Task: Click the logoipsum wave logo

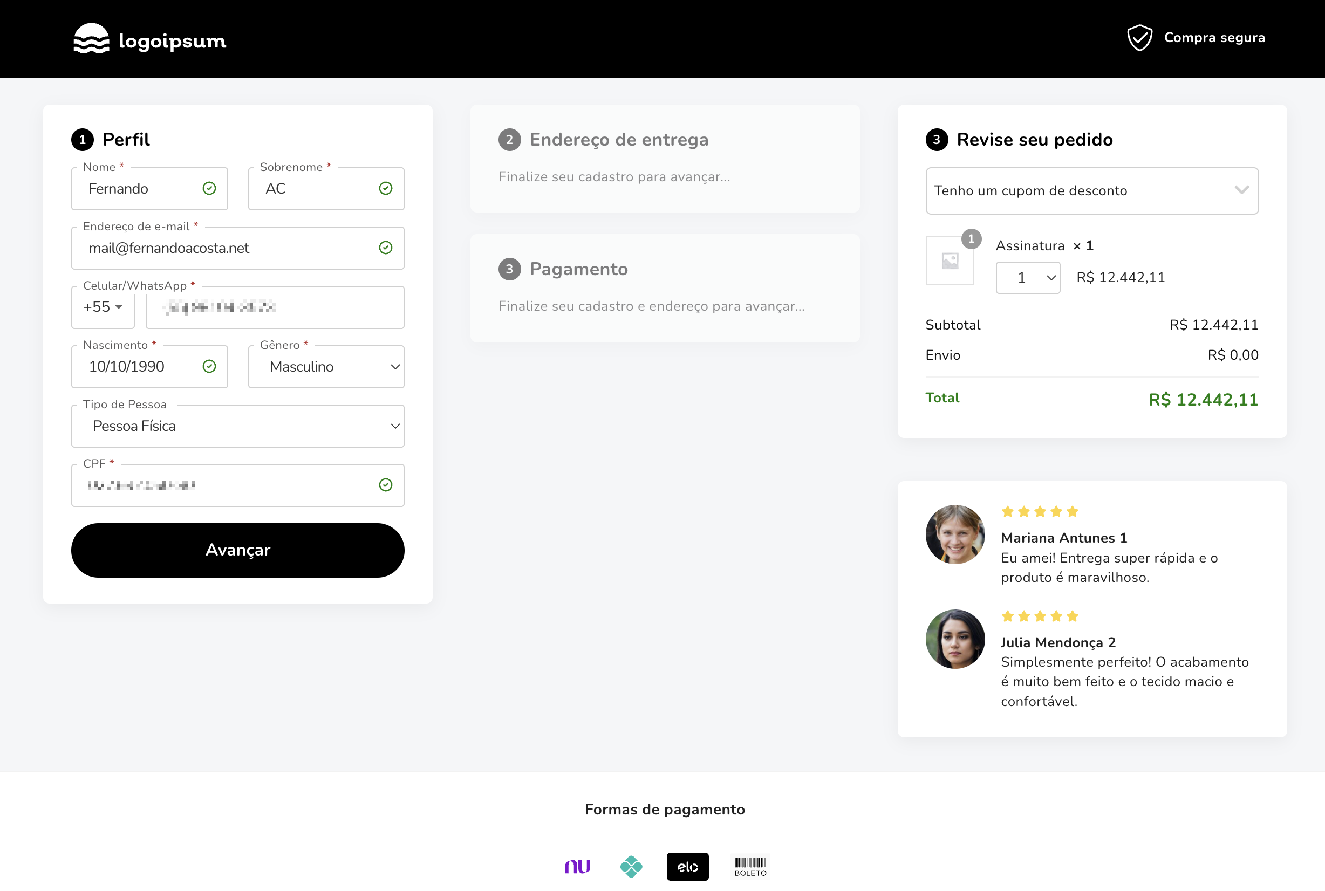Action: pyautogui.click(x=91, y=39)
